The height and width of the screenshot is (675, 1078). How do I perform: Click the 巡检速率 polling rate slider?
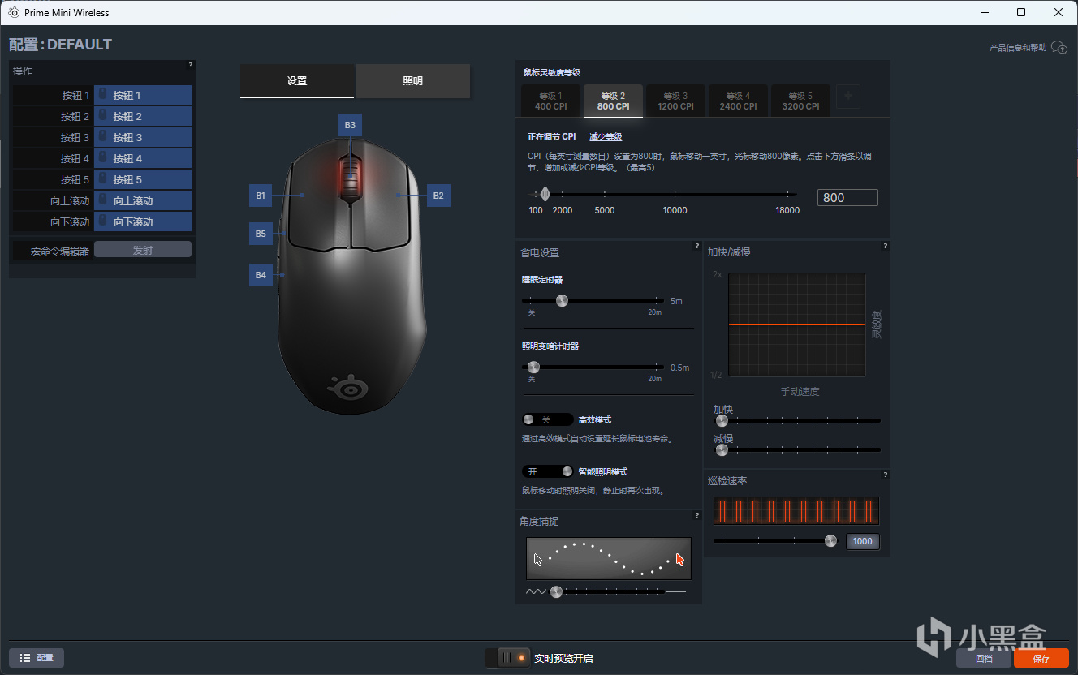776,541
